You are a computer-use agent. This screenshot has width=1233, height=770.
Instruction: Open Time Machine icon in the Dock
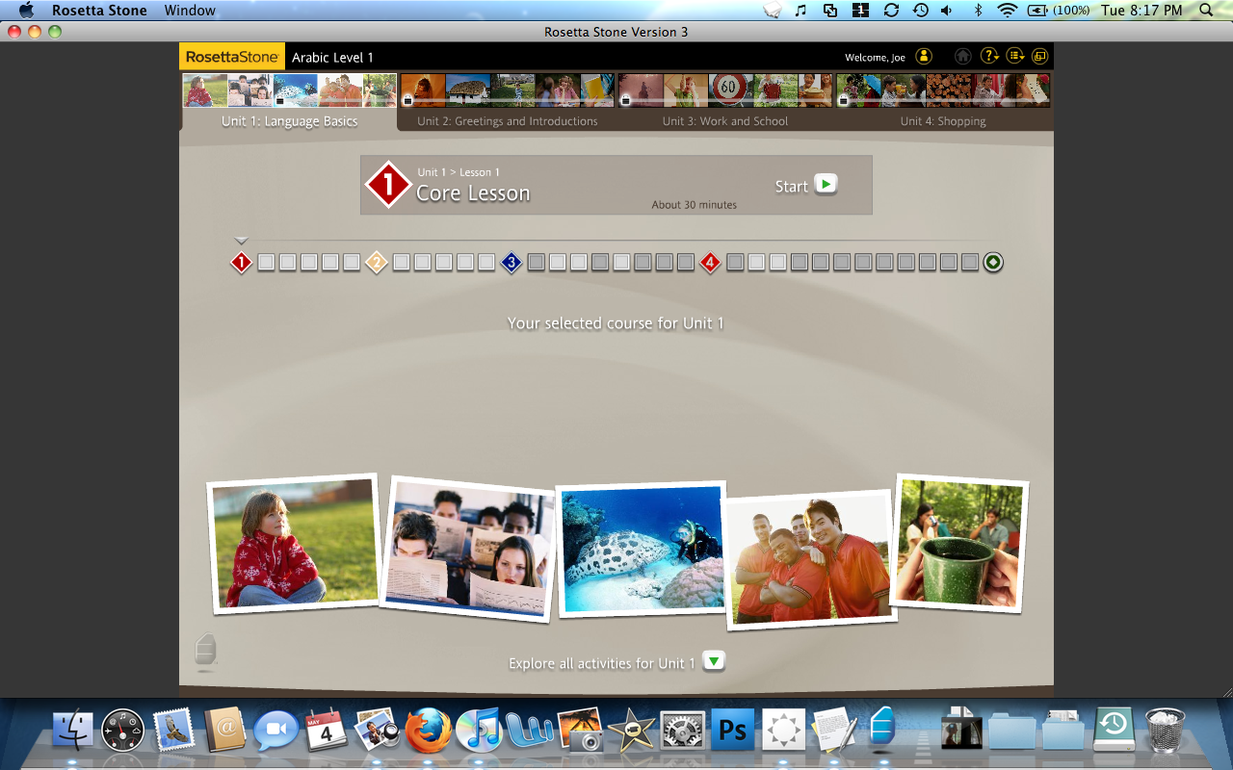(1114, 731)
